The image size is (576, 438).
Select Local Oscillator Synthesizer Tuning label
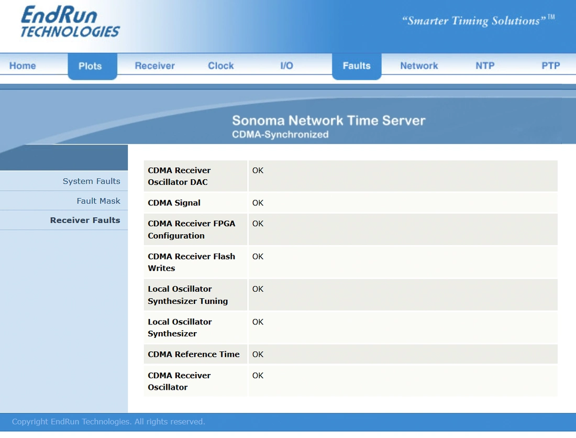coord(187,294)
